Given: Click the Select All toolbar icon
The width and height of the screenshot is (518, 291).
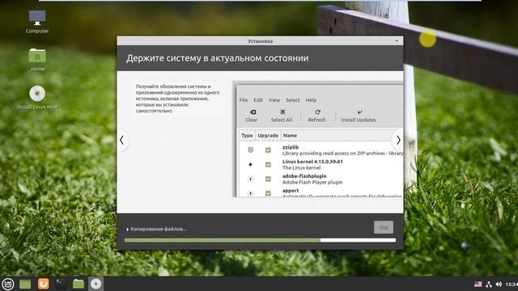Looking at the screenshot, I should click(282, 116).
